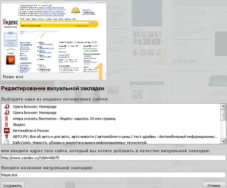Select Автомобили в России from list
227x188 pixels.
(x=31, y=131)
